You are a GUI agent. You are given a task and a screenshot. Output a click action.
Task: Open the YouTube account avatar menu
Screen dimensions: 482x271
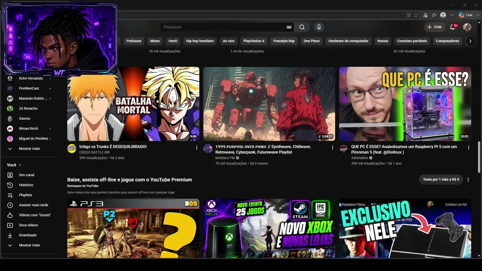(x=467, y=27)
